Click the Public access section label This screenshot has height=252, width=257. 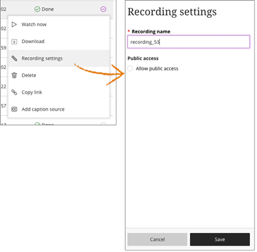tap(143, 58)
